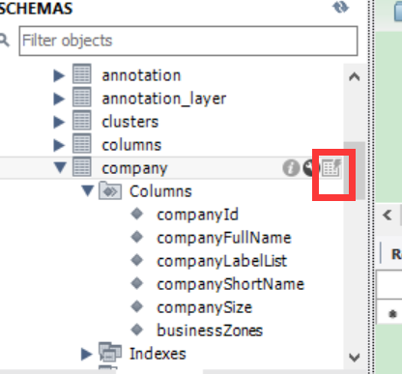Click the companyFullName diamond icon
The width and height of the screenshot is (402, 374).
tap(137, 237)
